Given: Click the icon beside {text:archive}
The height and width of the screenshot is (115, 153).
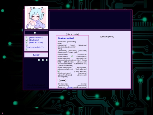Looking at the screenshot, I should tap(27, 42).
